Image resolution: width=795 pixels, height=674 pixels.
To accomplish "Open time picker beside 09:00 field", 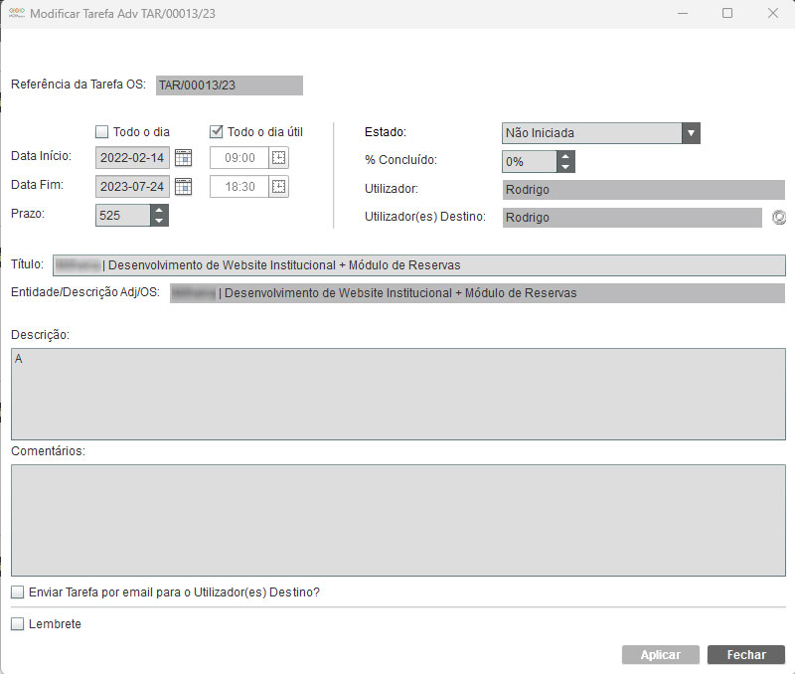I will point(279,157).
